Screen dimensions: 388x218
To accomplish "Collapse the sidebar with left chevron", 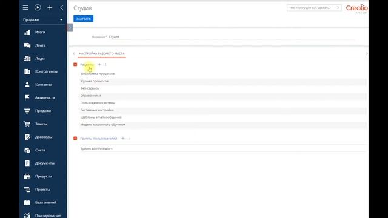I will coord(62,8).
